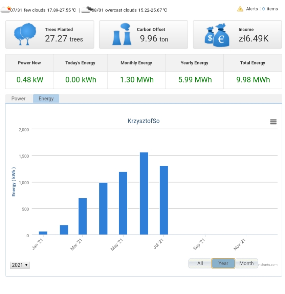
Task: Click the Jul '21 energy bar
Action: [164, 200]
